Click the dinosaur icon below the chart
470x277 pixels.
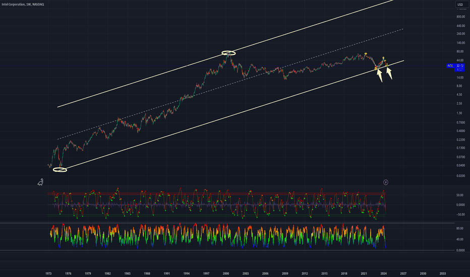point(40,182)
